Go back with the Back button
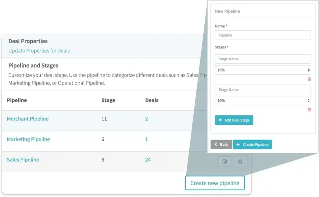The height and width of the screenshot is (197, 319). click(221, 144)
